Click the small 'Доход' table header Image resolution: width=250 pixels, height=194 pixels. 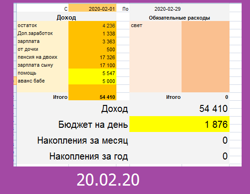pos(66,17)
